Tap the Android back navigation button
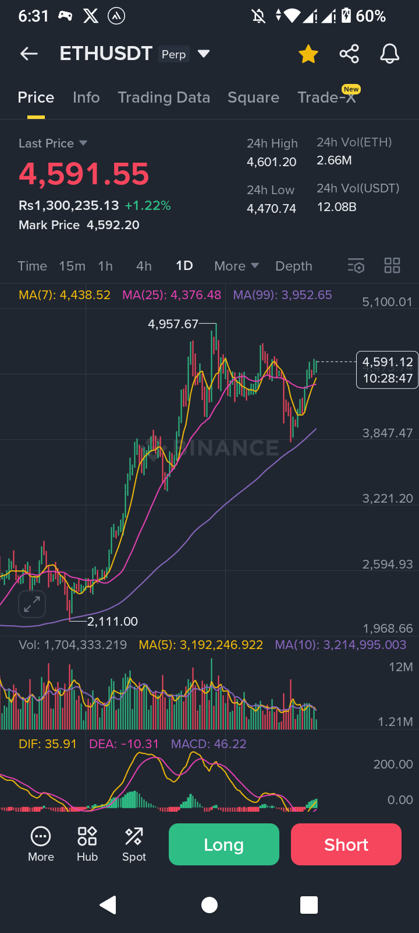Screen dimensions: 419x933 pos(108,904)
